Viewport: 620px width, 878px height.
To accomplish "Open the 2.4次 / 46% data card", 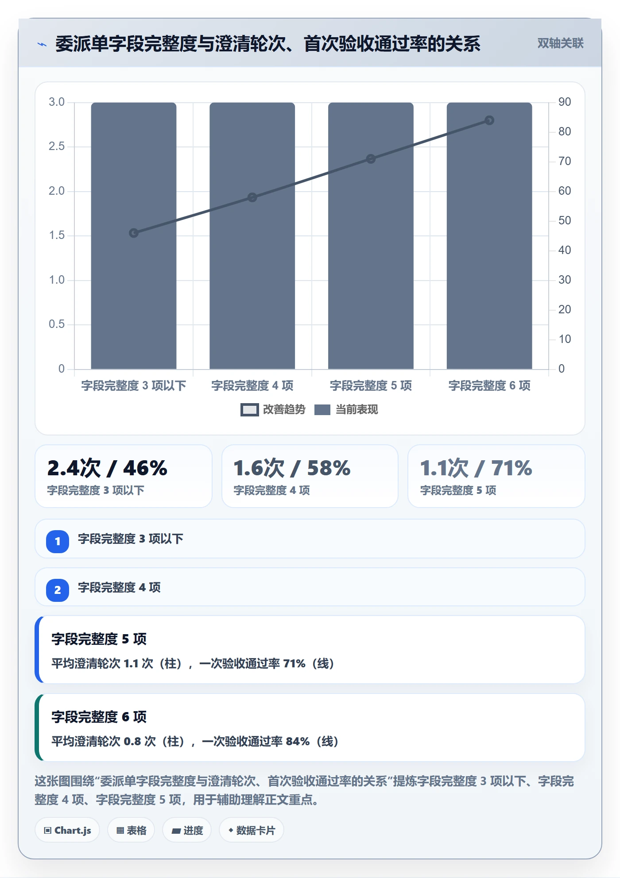I will (124, 476).
